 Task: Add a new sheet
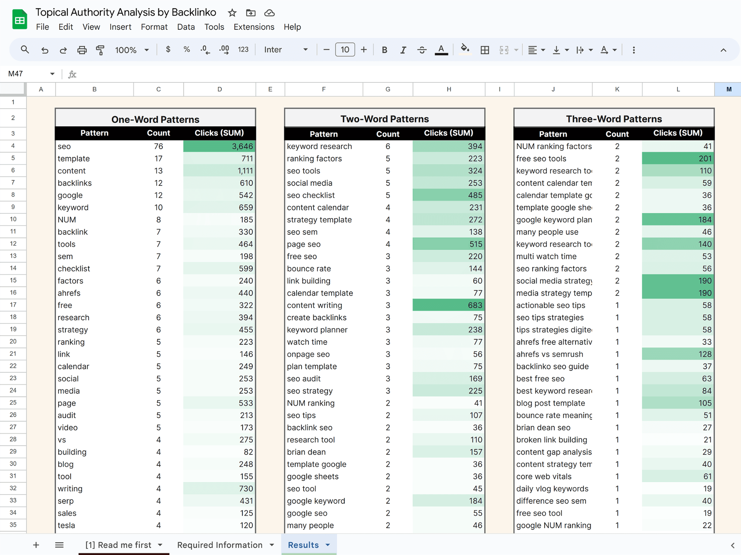pos(36,545)
